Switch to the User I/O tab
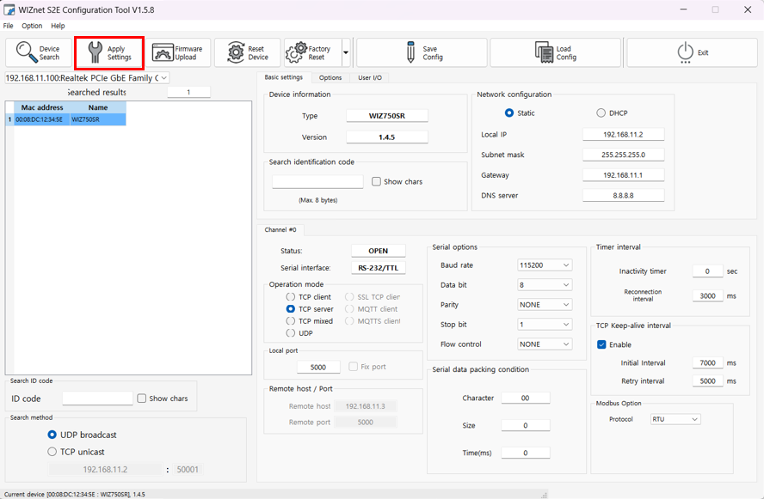The width and height of the screenshot is (764, 499). pyautogui.click(x=370, y=78)
